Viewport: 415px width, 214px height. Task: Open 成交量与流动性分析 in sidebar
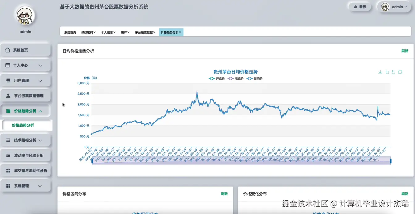[25, 170]
